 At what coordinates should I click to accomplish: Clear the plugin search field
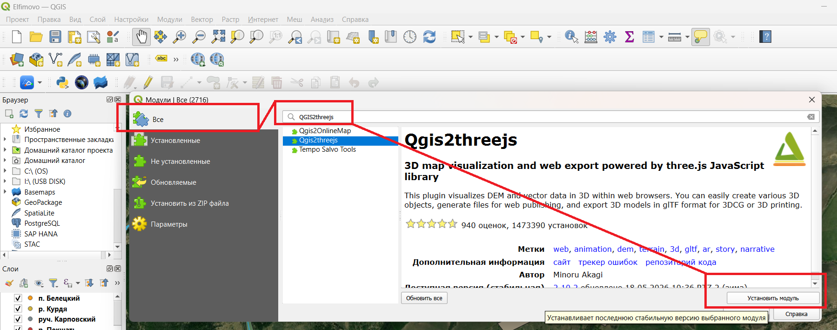coord(811,117)
